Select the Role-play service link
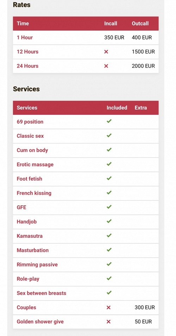The width and height of the screenshot is (176, 336). tap(28, 279)
